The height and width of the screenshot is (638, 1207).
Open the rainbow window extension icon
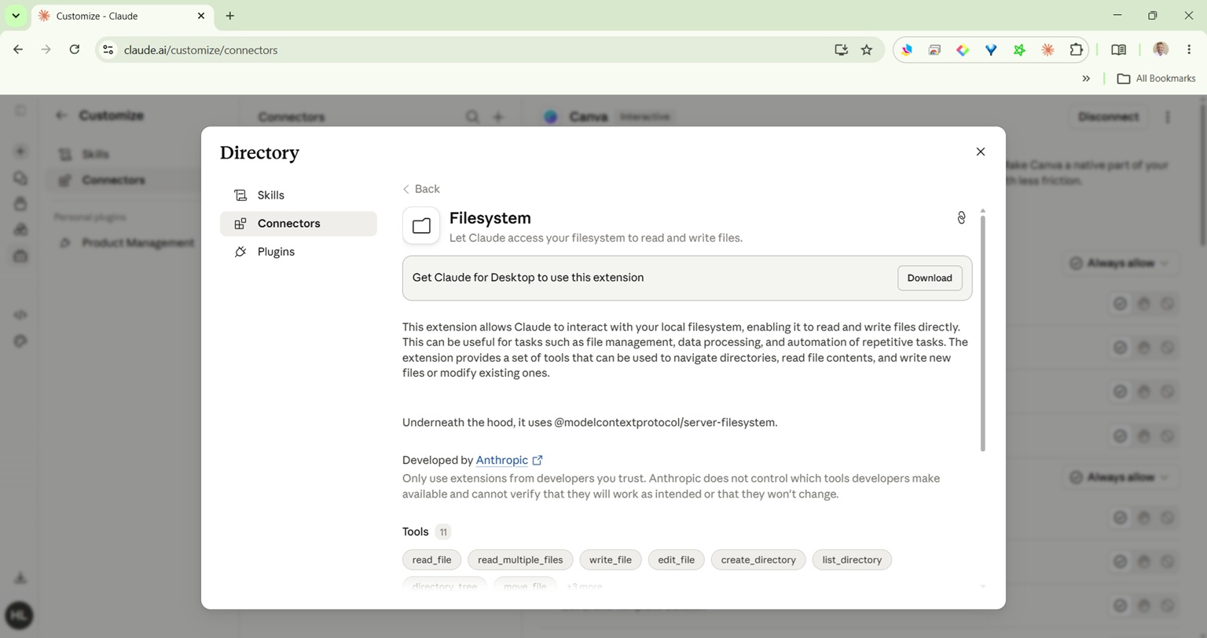coord(934,50)
